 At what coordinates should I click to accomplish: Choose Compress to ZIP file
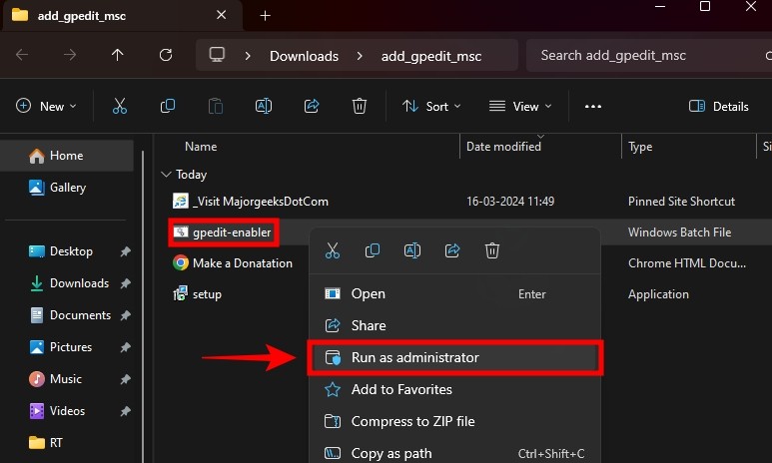(x=454, y=422)
